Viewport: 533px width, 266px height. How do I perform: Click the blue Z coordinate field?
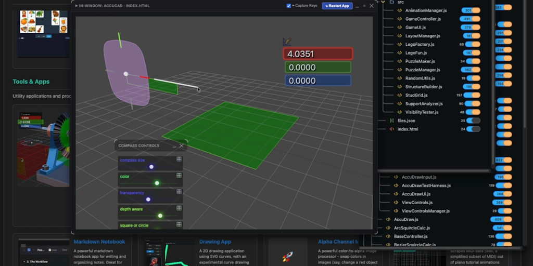[318, 81]
